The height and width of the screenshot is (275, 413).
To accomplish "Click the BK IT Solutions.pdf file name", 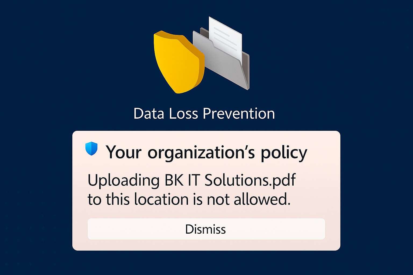I will pyautogui.click(x=230, y=180).
